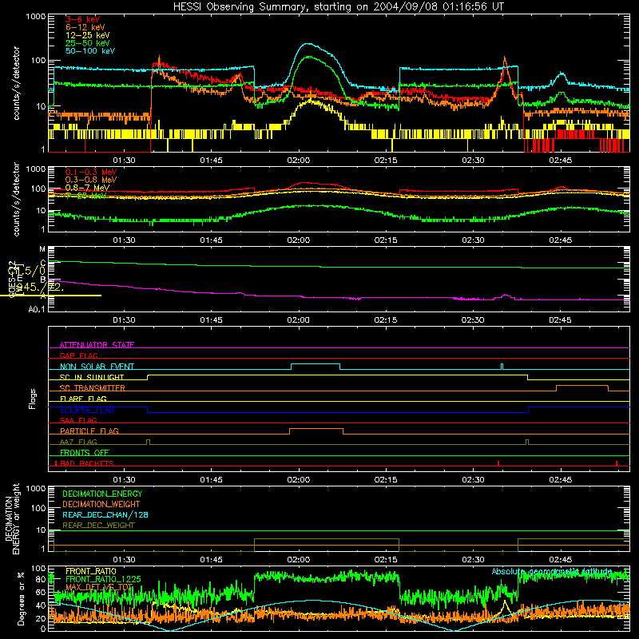639x639 pixels.
Task: Click the 01:30 tick under the Flags panel
Action: click(124, 480)
